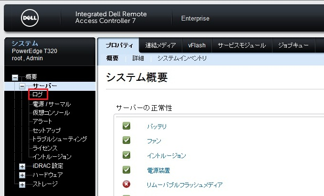Open イントルージョン in the navigation tree
324x196 pixels.
pyautogui.click(x=52, y=156)
